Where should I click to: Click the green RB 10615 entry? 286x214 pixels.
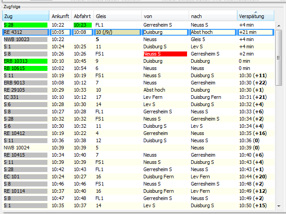click(x=25, y=68)
